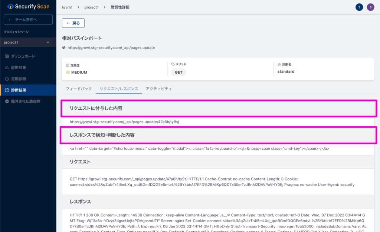Expand the project1 project selector

[x=28, y=42]
